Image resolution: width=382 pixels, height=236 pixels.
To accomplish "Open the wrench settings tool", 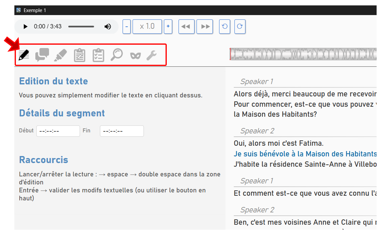I will click(152, 55).
